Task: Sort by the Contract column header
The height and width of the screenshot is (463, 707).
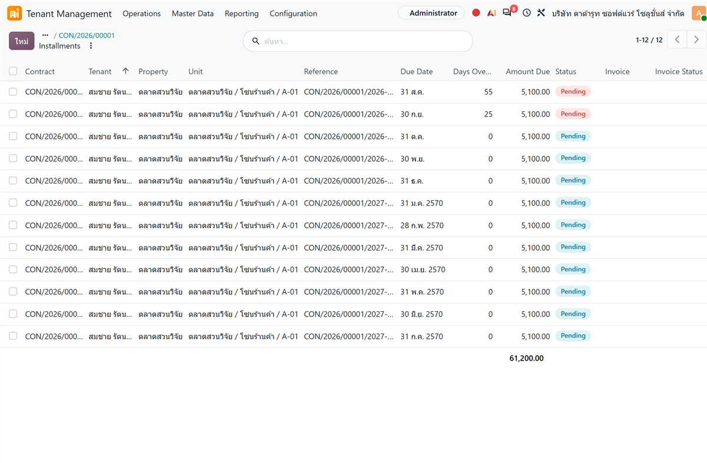Action: click(x=40, y=72)
